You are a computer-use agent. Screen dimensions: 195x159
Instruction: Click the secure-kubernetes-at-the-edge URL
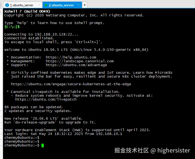coord(71,84)
